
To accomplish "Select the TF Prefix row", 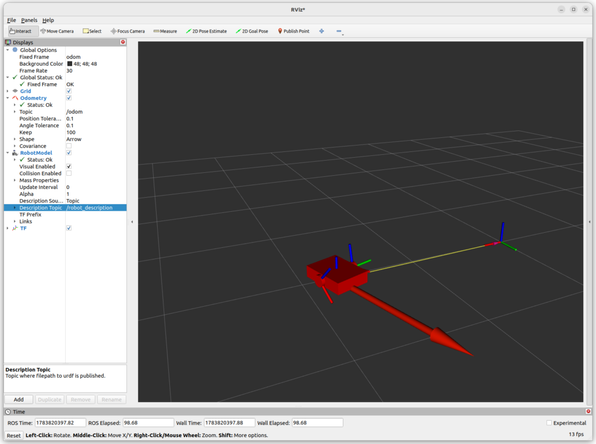I will [65, 214].
